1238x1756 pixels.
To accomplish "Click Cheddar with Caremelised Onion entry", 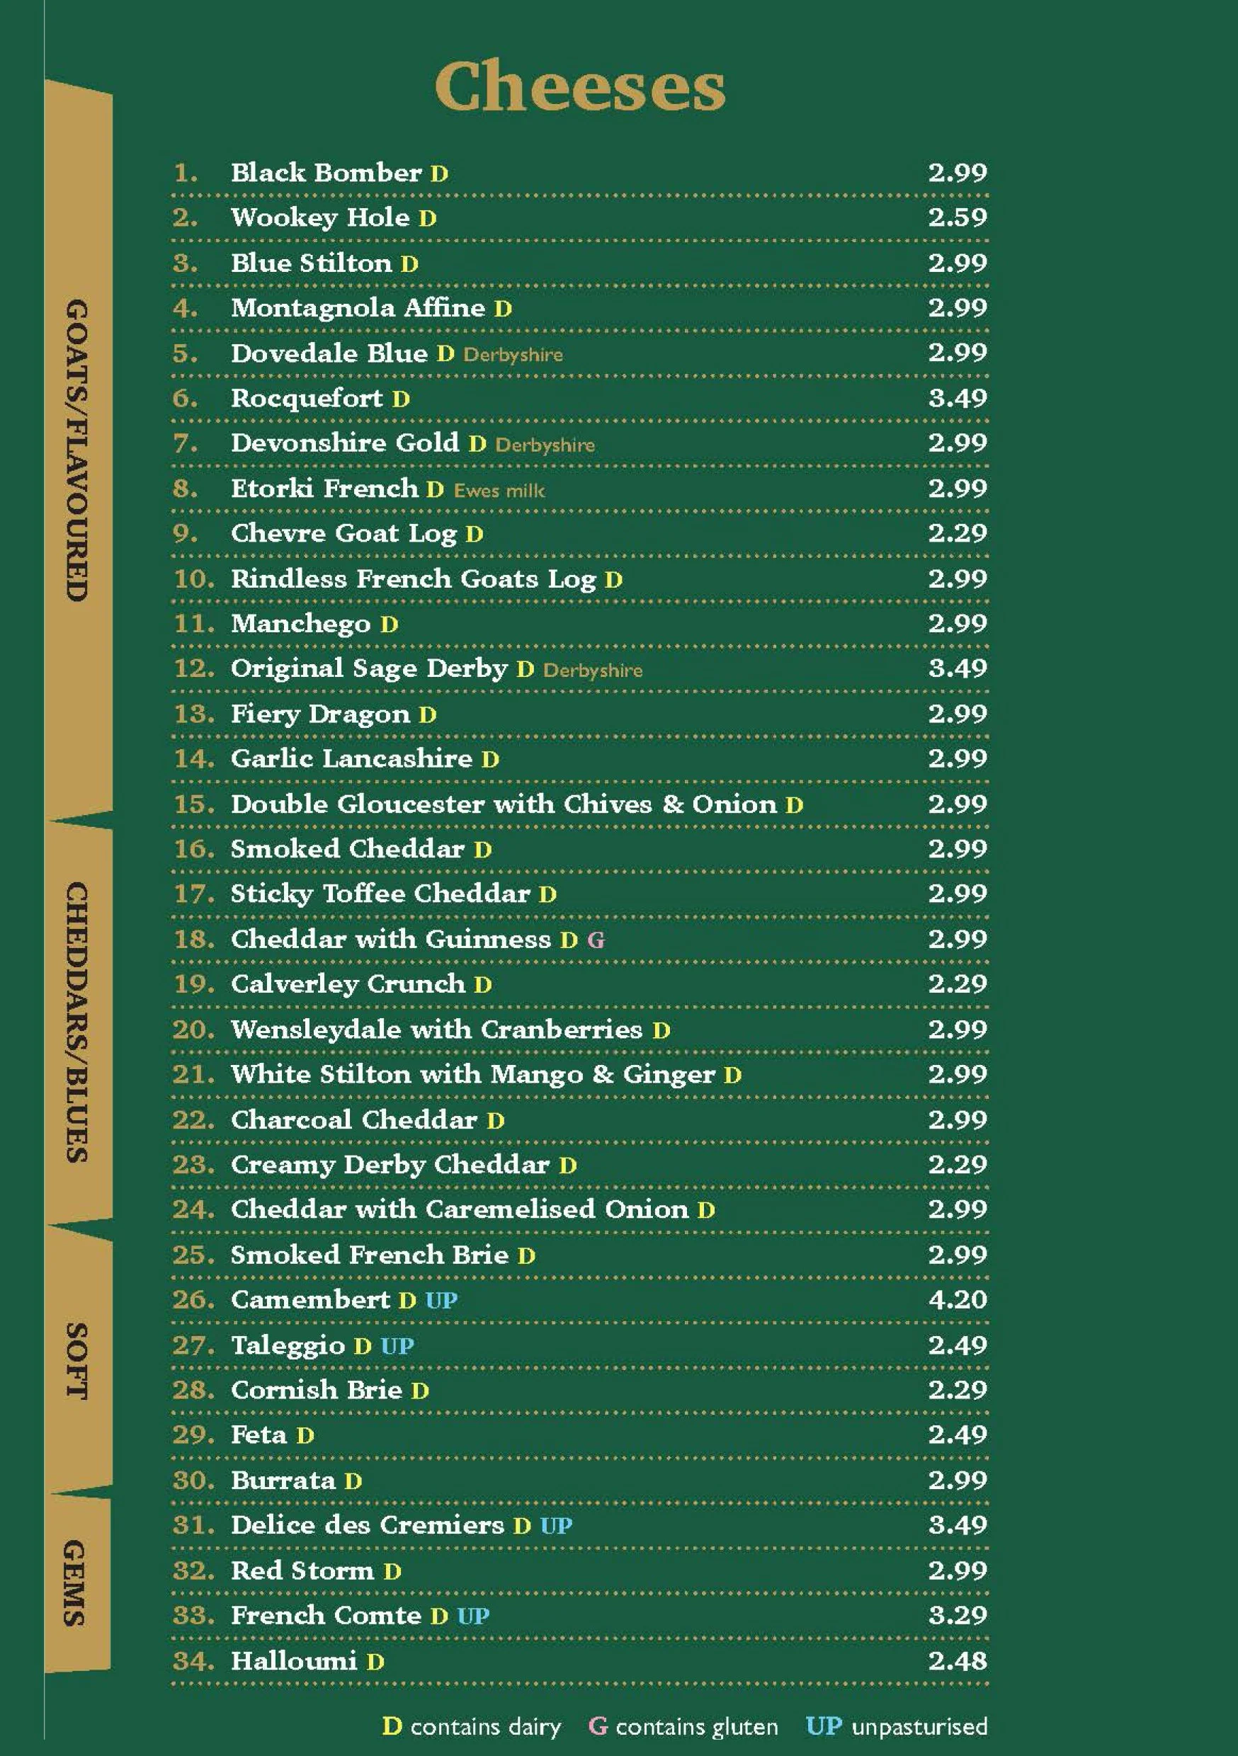I will click(x=579, y=1211).
